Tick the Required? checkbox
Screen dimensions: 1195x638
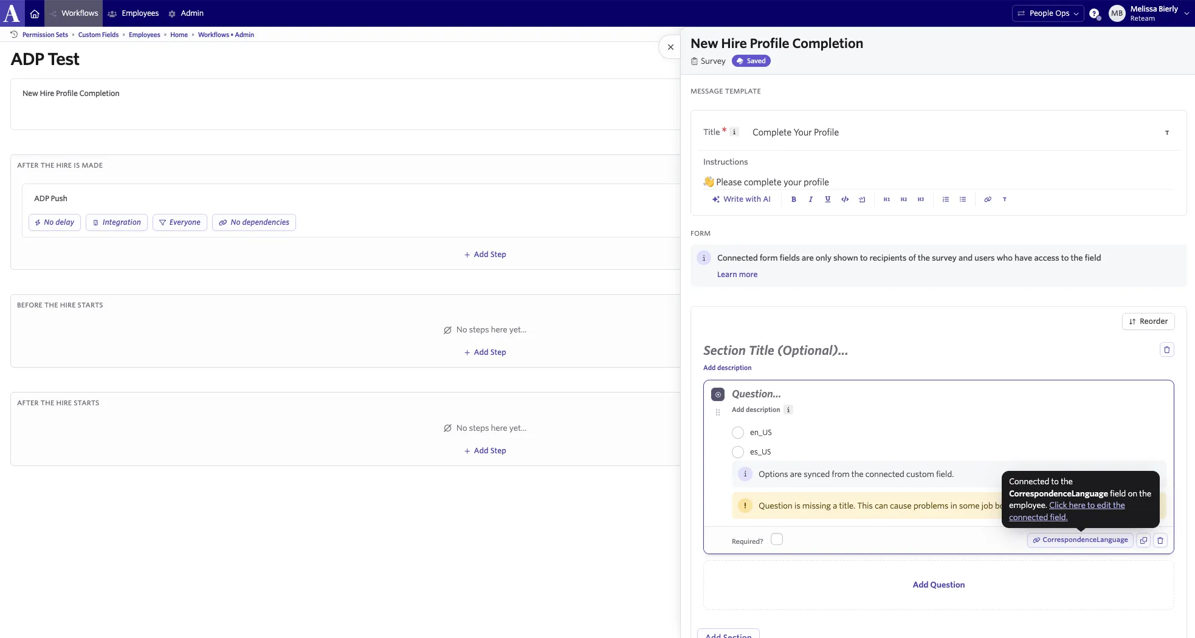pyautogui.click(x=776, y=540)
